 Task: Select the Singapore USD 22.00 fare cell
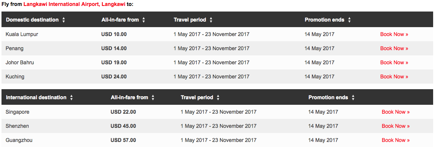(123, 112)
